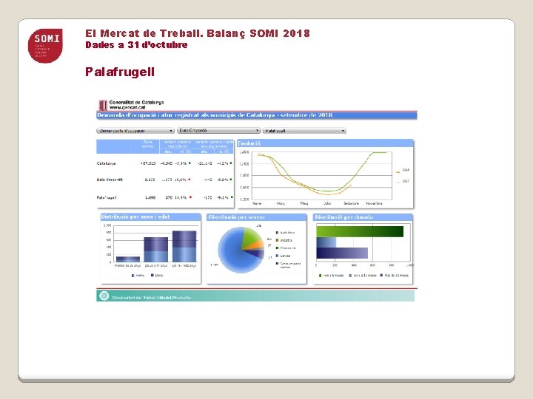Click the www.gencat.cat link

127,107
